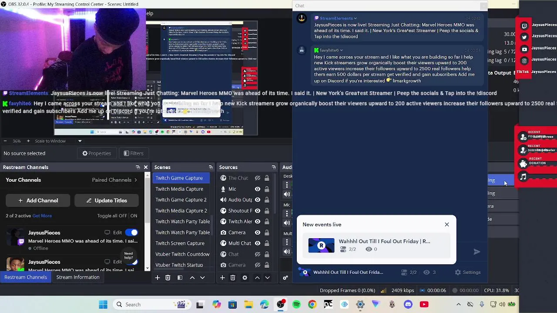This screenshot has height=313, width=557.
Task: Select the Twitch Media Capture 2 scene
Action: point(181,211)
